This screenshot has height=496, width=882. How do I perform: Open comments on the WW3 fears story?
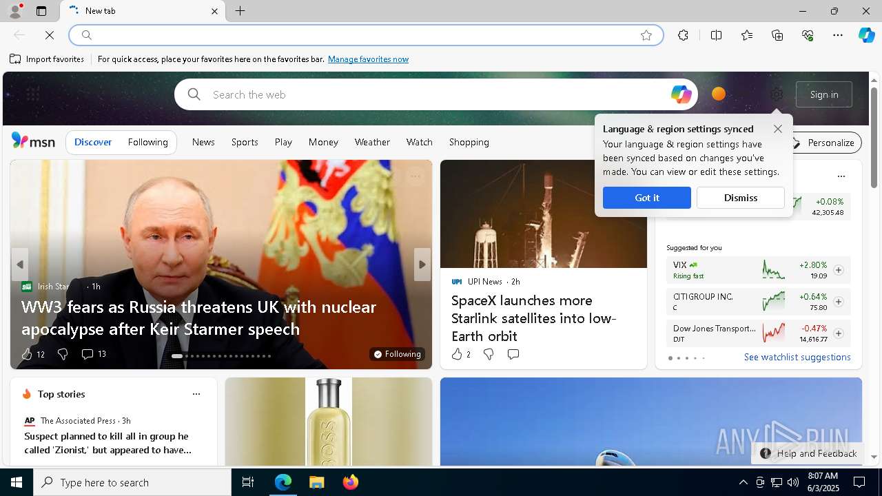[88, 354]
